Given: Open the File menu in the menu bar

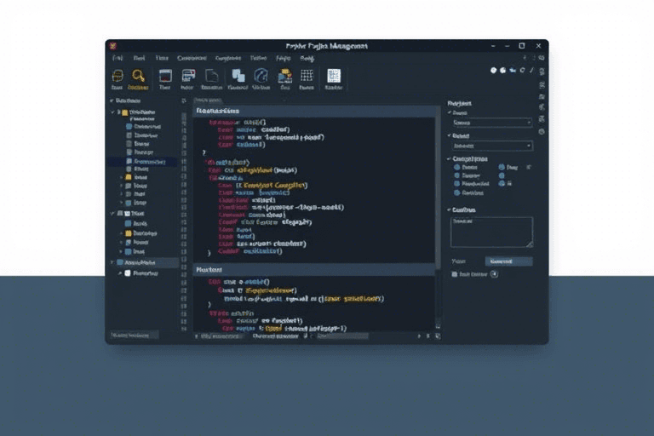Looking at the screenshot, I should click(x=118, y=58).
